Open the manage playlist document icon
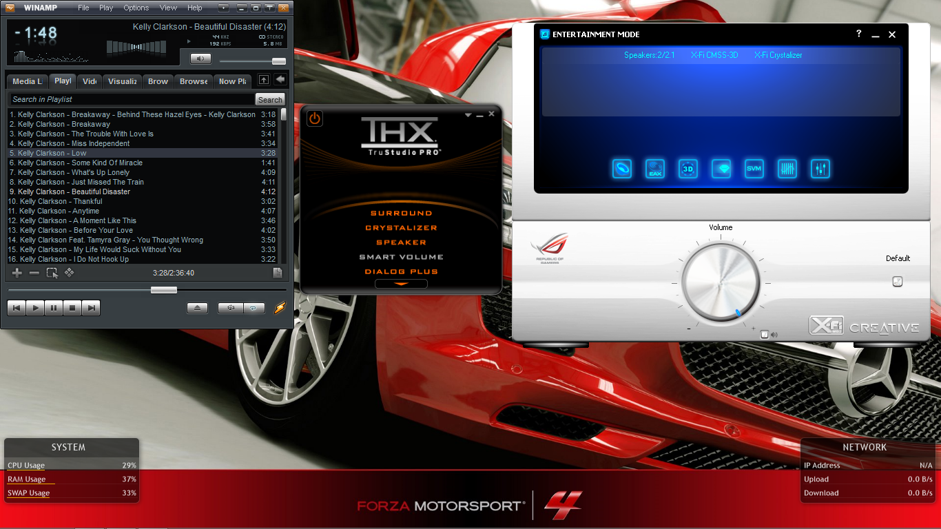The image size is (941, 529). click(277, 273)
